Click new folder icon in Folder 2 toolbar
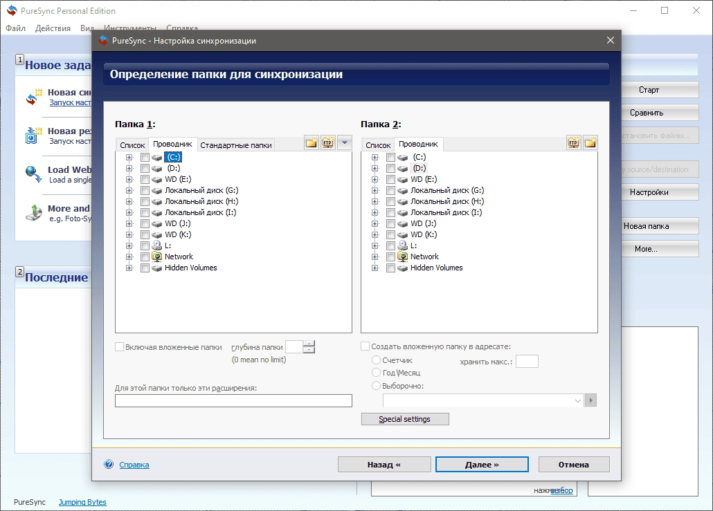 [x=590, y=142]
